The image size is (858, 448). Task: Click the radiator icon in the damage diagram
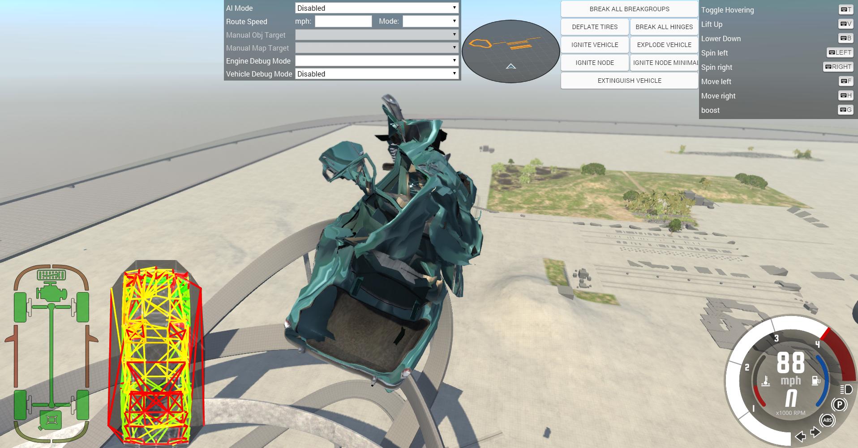[51, 274]
